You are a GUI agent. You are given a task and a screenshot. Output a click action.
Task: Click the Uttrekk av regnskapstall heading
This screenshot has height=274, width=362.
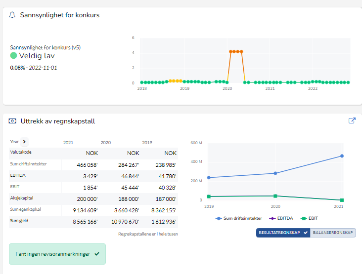(x=57, y=121)
